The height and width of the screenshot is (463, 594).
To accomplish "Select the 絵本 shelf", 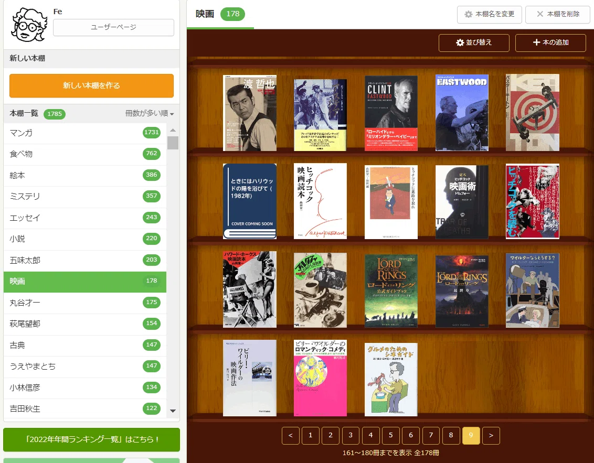I will (85, 175).
